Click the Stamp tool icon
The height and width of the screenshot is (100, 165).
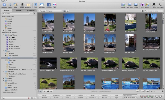[52, 91]
